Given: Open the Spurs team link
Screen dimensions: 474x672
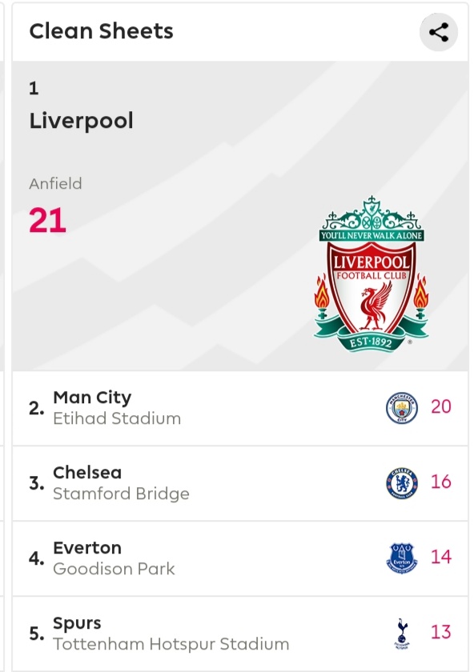Looking at the screenshot, I should pos(77,623).
